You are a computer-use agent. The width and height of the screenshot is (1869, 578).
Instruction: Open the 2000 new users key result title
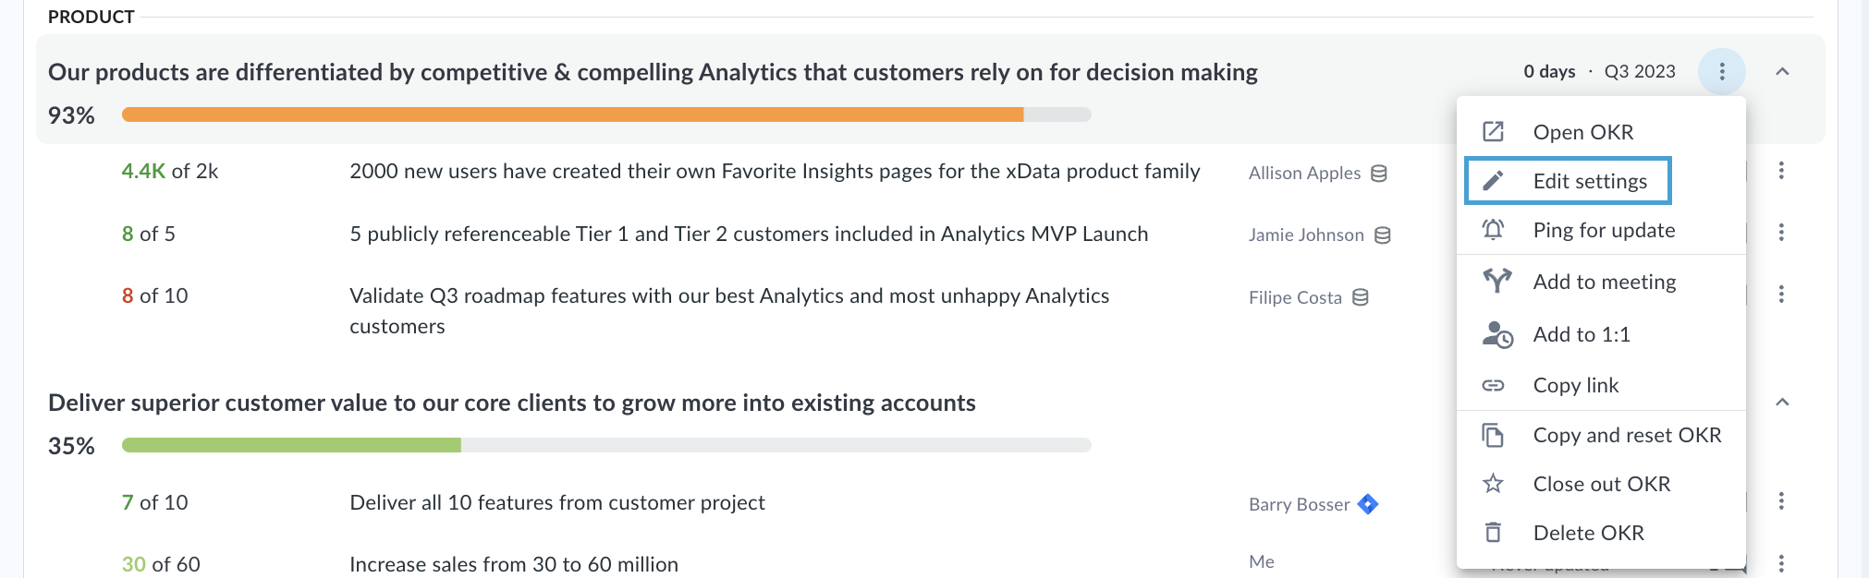pyautogui.click(x=775, y=172)
